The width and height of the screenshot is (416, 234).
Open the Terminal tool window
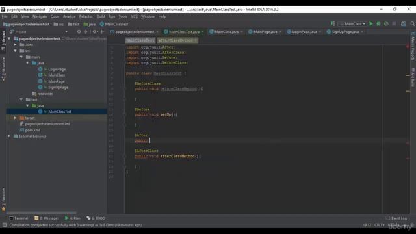click(x=19, y=218)
